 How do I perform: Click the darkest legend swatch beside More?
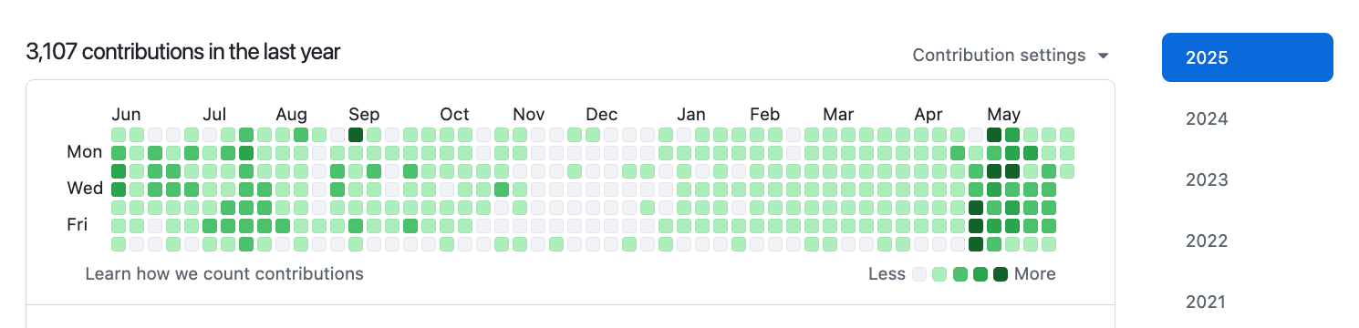tap(1001, 274)
